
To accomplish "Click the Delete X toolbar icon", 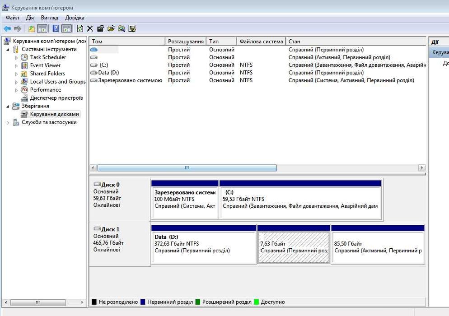I will 90,28.
